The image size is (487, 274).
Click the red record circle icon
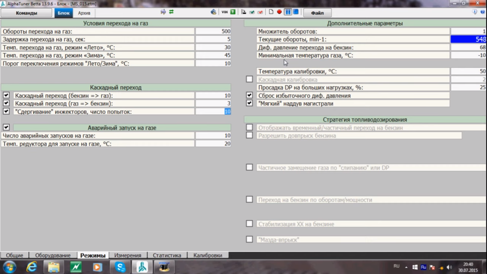pyautogui.click(x=279, y=12)
